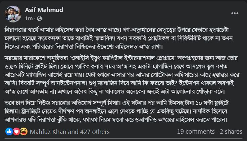
Task: Click the 1m post timestamp
Action: pos(29,17)
